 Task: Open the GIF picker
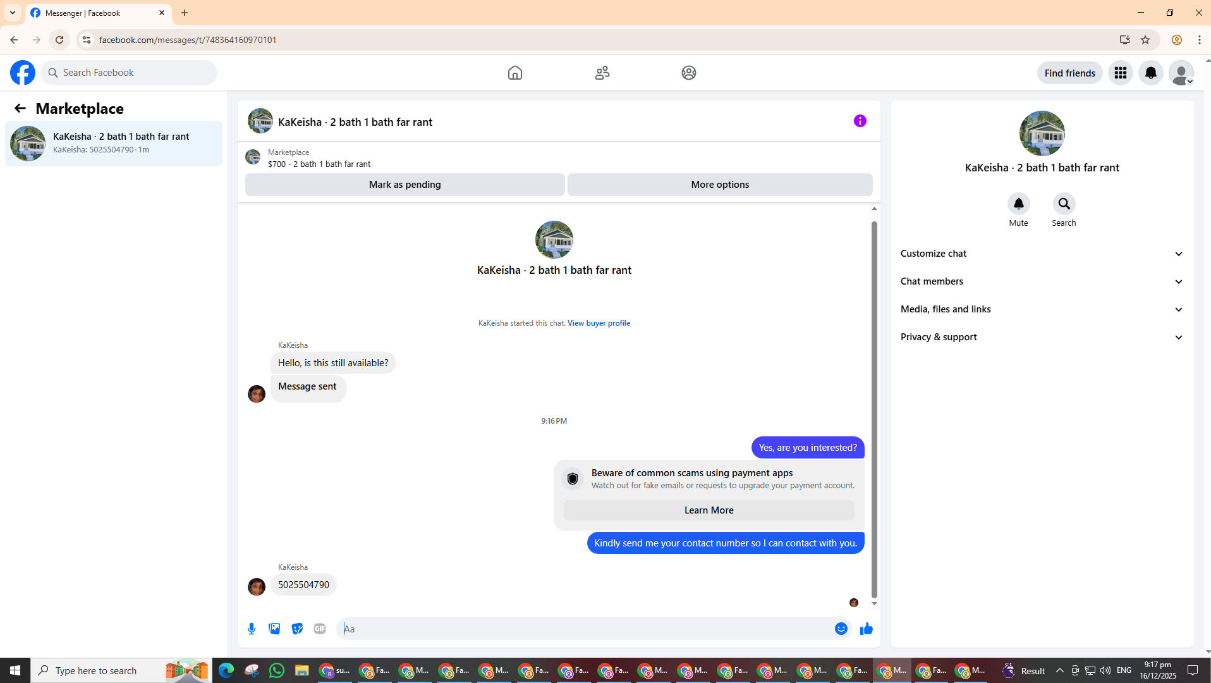coord(320,629)
